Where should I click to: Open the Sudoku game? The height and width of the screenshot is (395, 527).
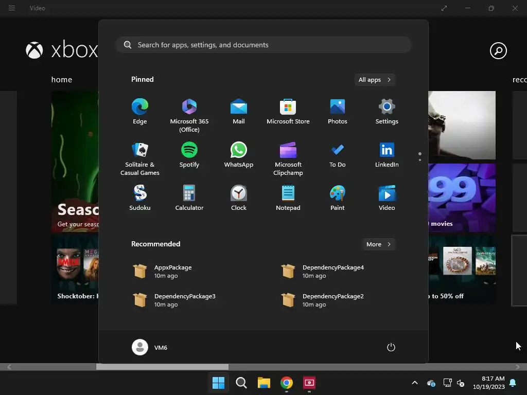[x=140, y=198]
